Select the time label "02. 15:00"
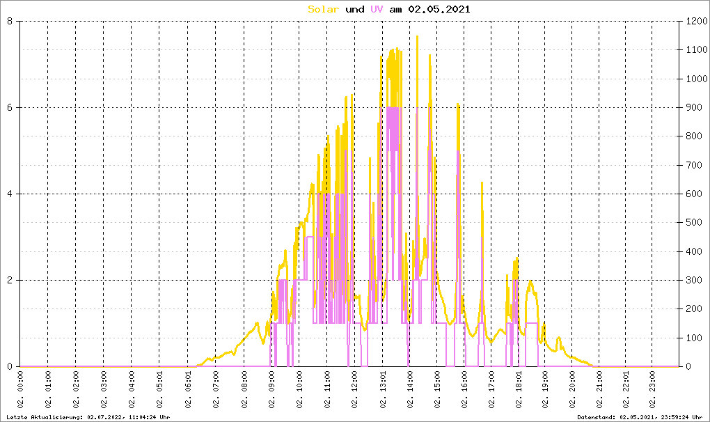710x422 pixels. click(x=437, y=389)
